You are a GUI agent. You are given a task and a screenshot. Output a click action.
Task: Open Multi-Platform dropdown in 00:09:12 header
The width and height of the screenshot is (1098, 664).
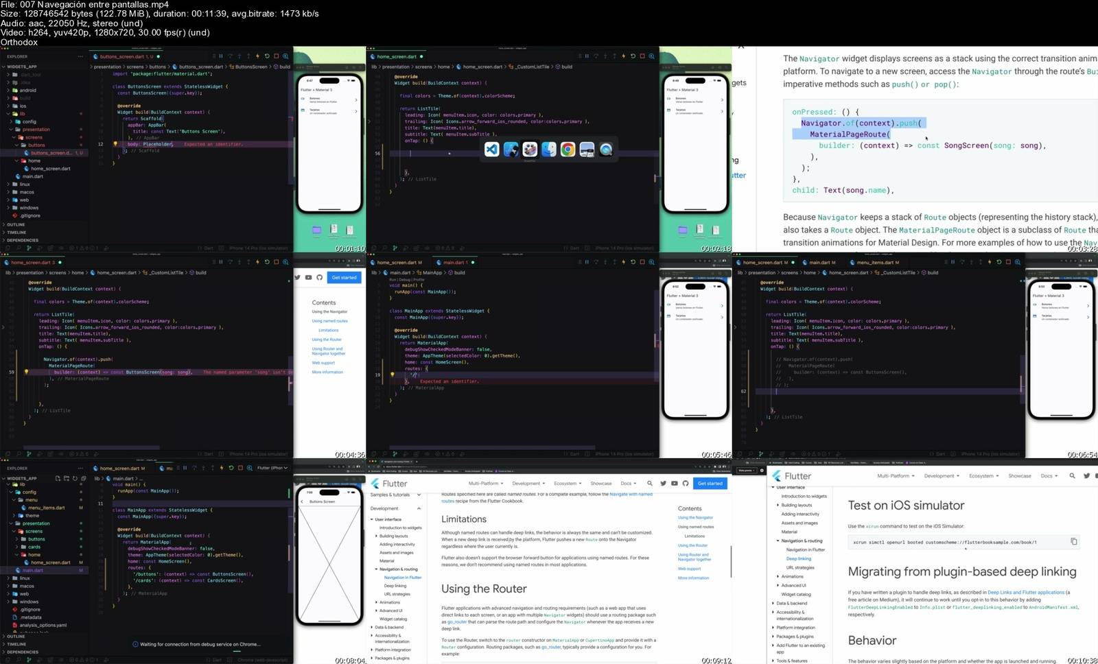pyautogui.click(x=485, y=484)
